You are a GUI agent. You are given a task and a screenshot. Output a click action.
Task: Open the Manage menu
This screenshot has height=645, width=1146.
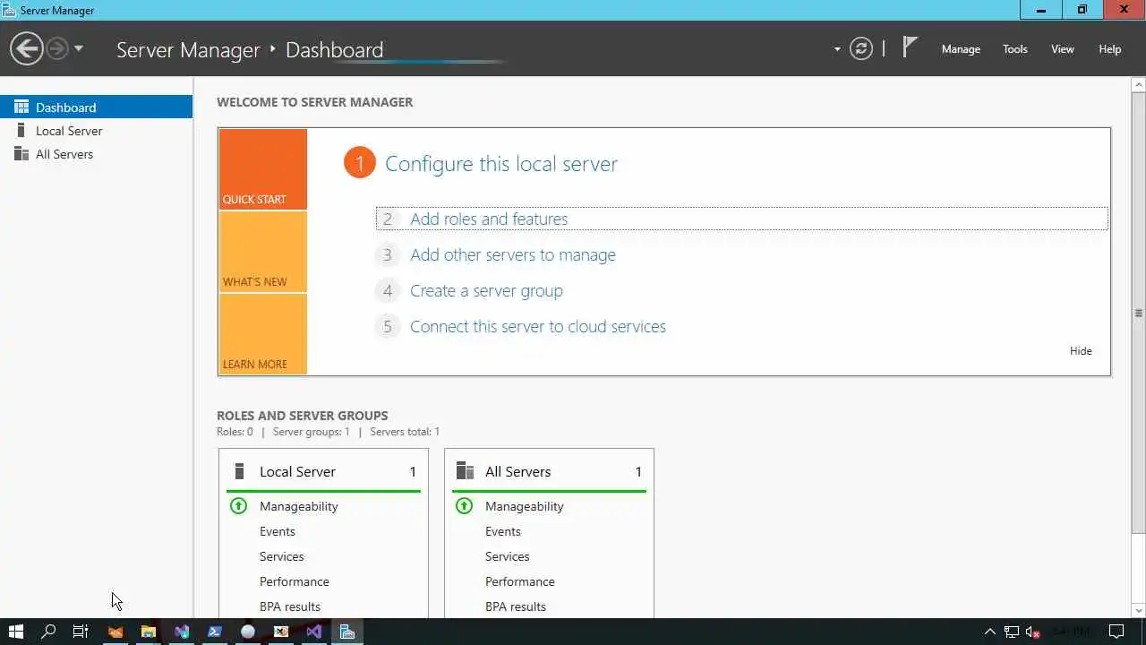961,49
